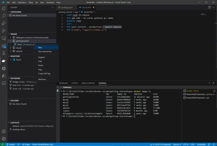Close the bottom panel
This screenshot has width=217, height=146.
point(213,83)
